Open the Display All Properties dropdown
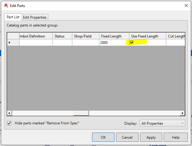This screenshot has width=192, height=146. coord(163,123)
